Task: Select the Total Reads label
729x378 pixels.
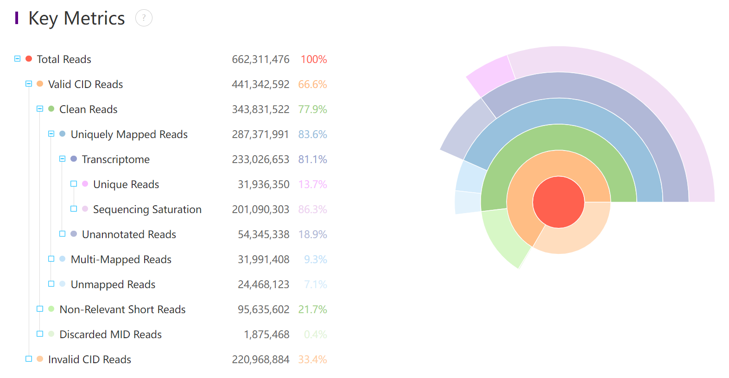Action: pyautogui.click(x=64, y=59)
